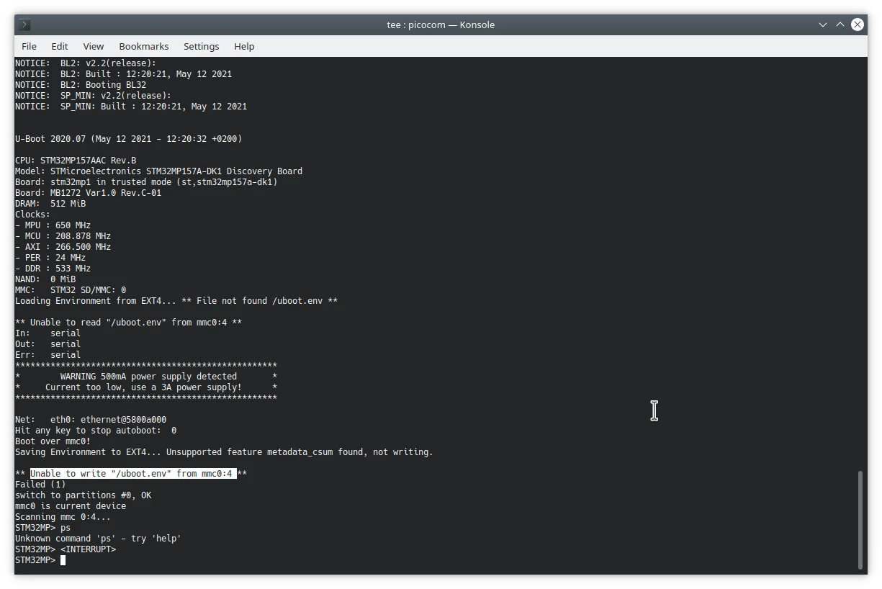Viewport: 882px width, 589px height.
Task: Click the 'DRAM: 512 MiB' line
Action: click(x=50, y=204)
